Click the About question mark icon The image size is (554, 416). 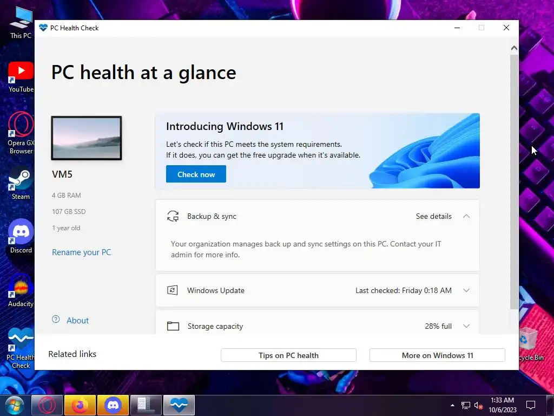point(56,320)
